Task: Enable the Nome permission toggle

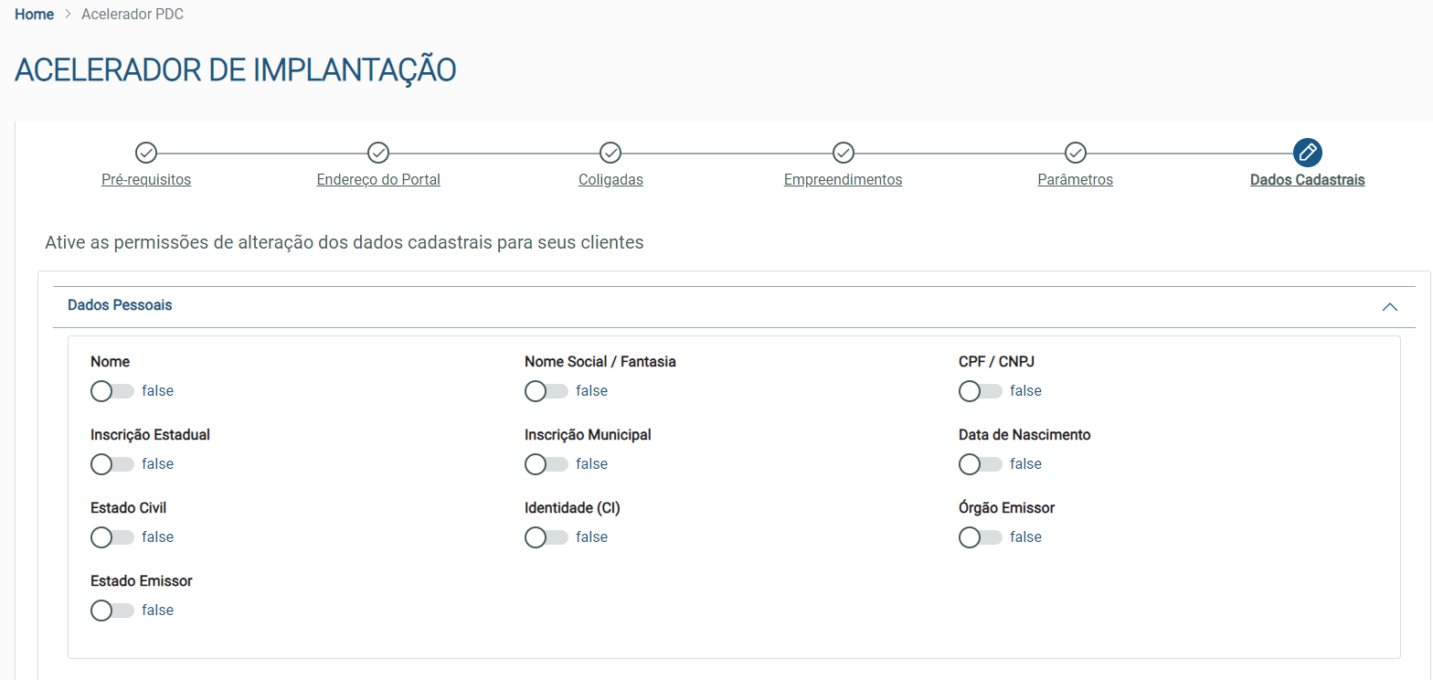Action: [x=111, y=391]
